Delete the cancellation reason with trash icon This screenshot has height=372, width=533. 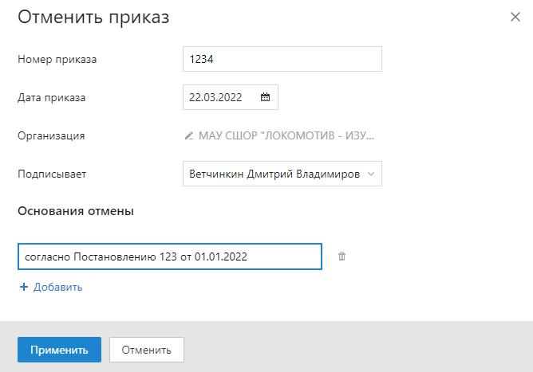[342, 256]
